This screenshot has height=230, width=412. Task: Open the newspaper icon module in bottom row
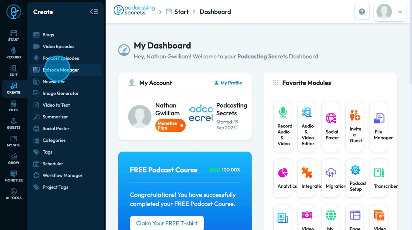click(x=282, y=217)
